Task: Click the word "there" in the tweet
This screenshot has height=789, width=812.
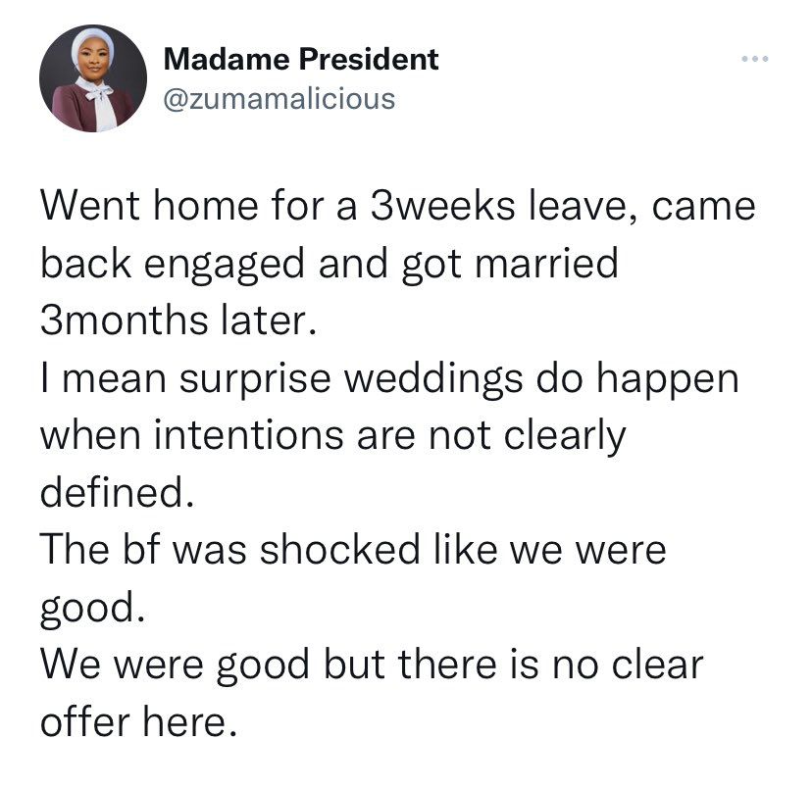Action: 447,664
